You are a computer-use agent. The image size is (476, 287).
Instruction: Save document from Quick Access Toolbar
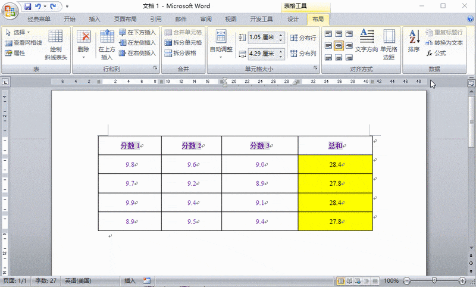point(28,6)
